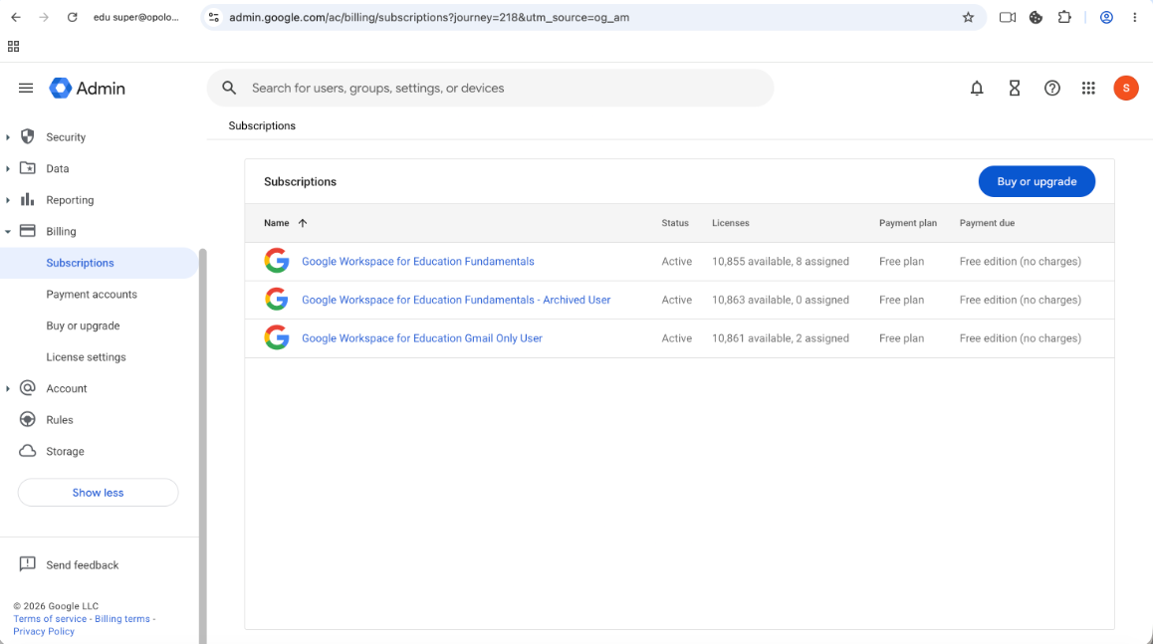
Task: Open License settings in sidebar
Action: pyautogui.click(x=86, y=357)
